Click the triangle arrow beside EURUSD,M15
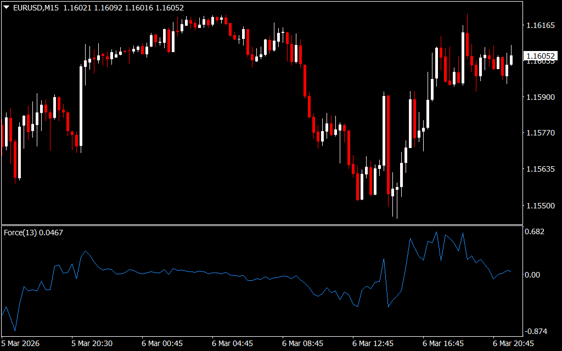This screenshot has height=351, width=562. point(6,8)
